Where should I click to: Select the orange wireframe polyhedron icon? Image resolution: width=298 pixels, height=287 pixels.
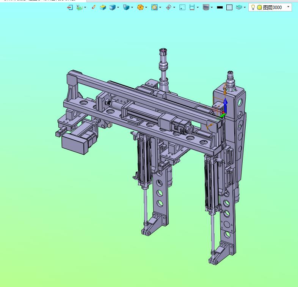140,8
